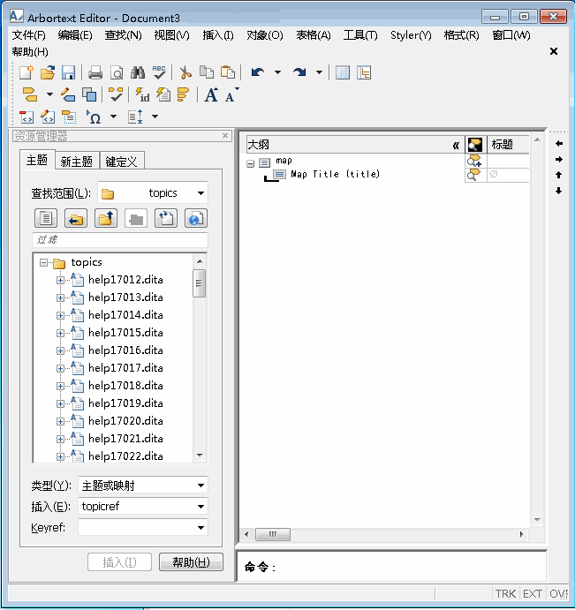Click the Omega special character icon
The width and height of the screenshot is (575, 610).
pyautogui.click(x=94, y=117)
